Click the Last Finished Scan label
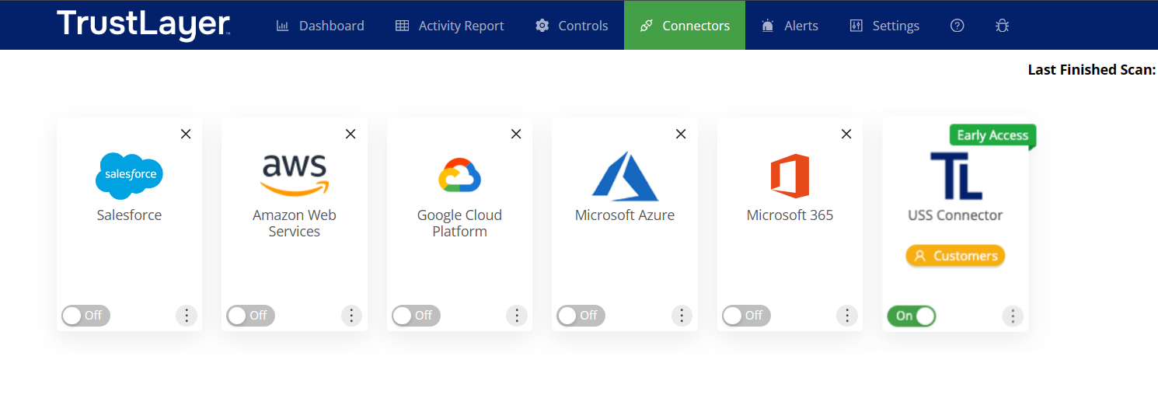 pos(1092,70)
